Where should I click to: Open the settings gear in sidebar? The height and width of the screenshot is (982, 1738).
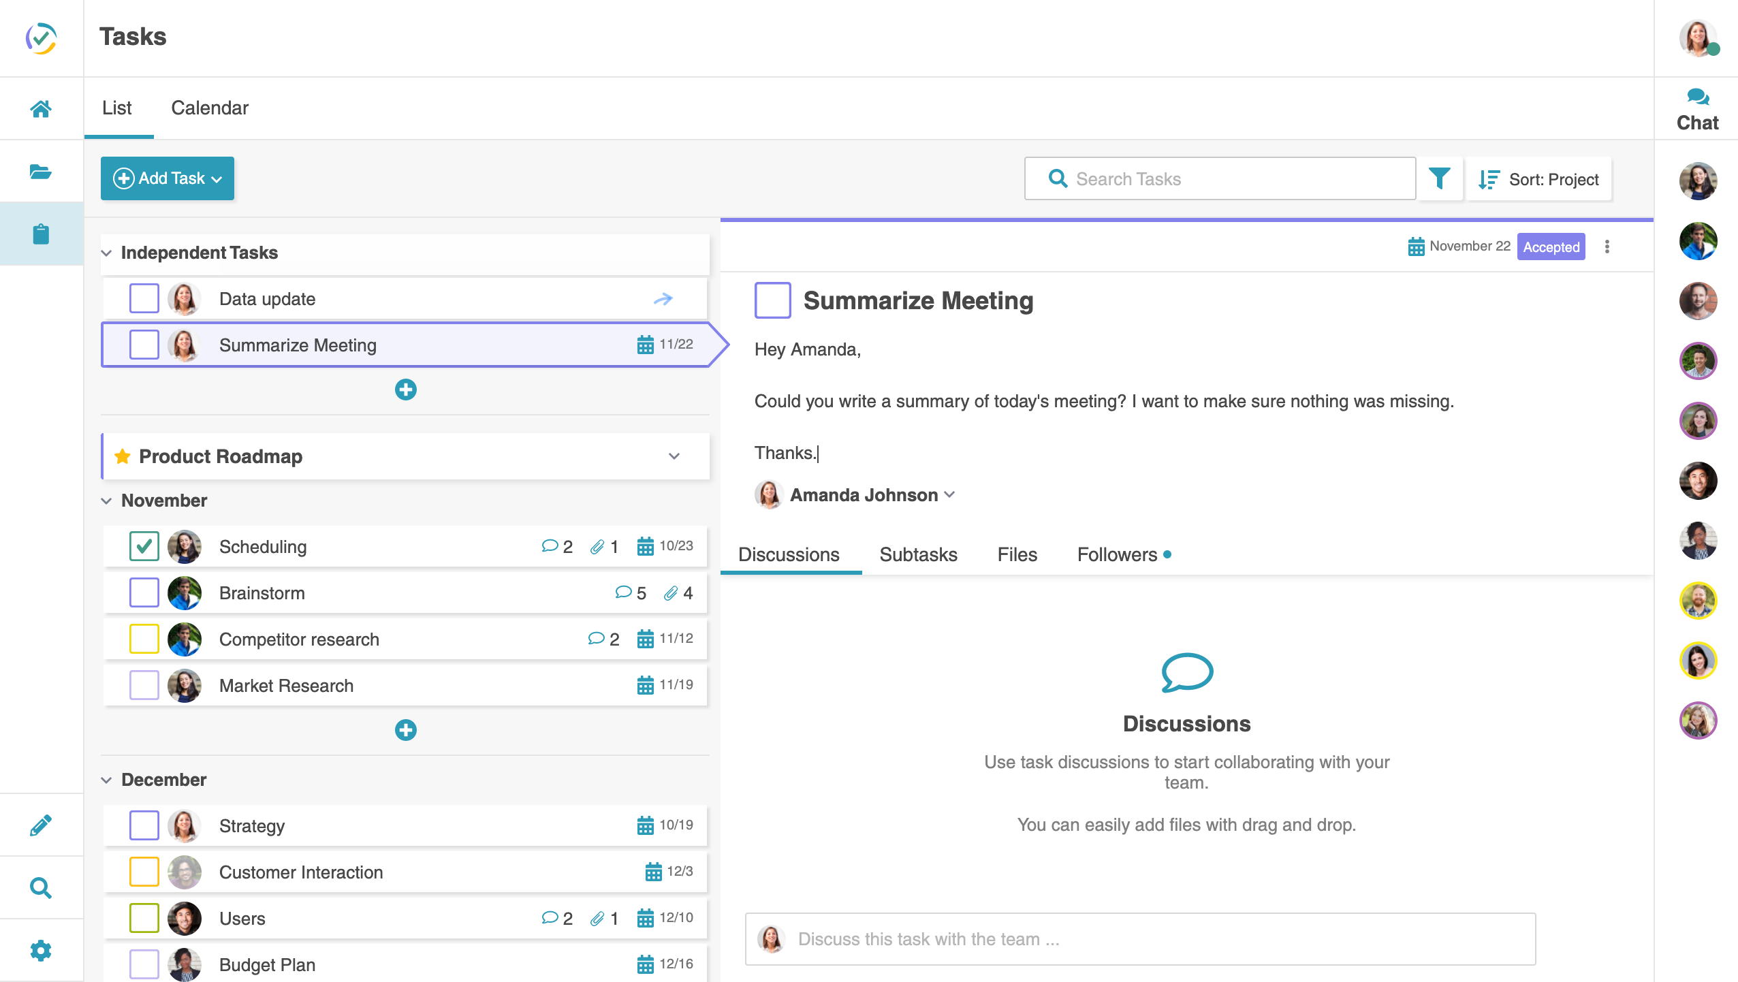coord(41,951)
